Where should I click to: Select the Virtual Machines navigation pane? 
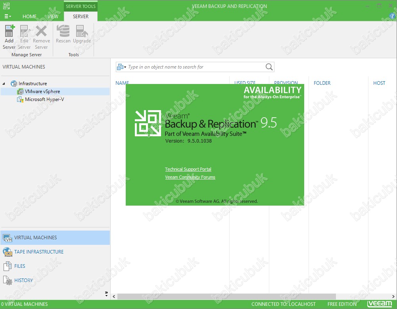[35, 238]
